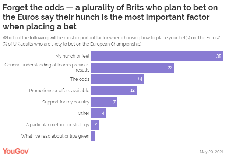
Task: Click the 'A particular method or strategy' bar
Action: coord(95,124)
